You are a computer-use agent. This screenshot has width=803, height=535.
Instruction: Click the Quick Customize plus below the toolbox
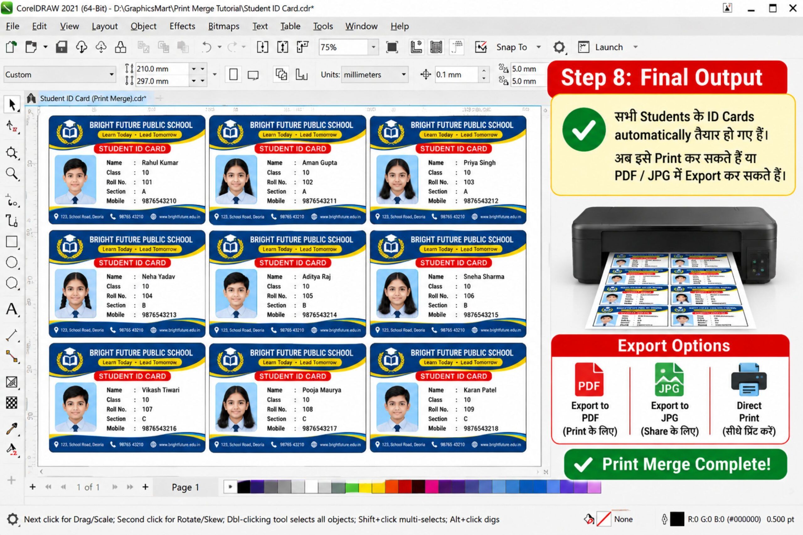pos(12,480)
